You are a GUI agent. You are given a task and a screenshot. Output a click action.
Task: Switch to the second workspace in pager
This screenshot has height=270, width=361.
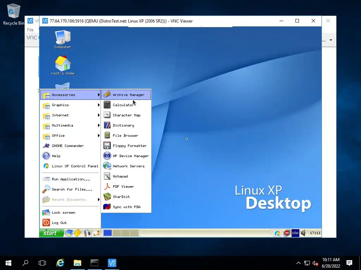pos(116,233)
